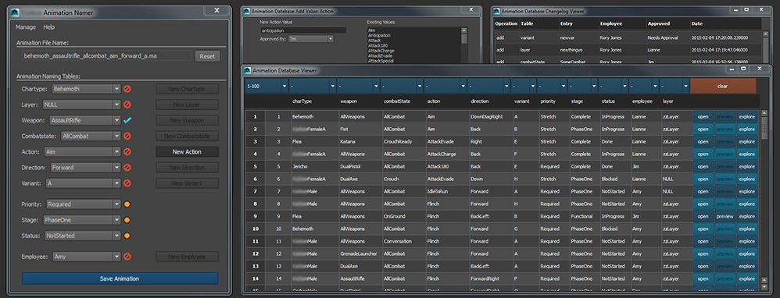780x298 pixels.
Task: Click the New Employee button
Action: [187, 257]
